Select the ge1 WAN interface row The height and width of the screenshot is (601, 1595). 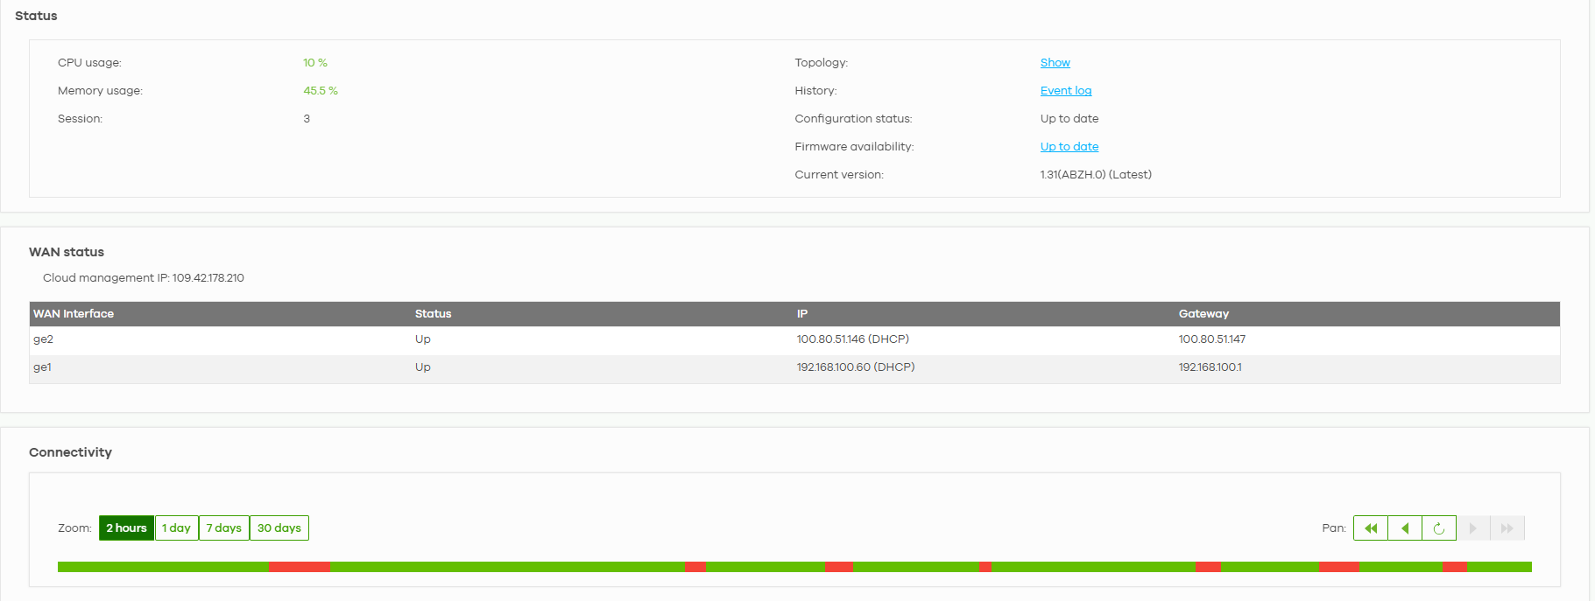point(43,367)
